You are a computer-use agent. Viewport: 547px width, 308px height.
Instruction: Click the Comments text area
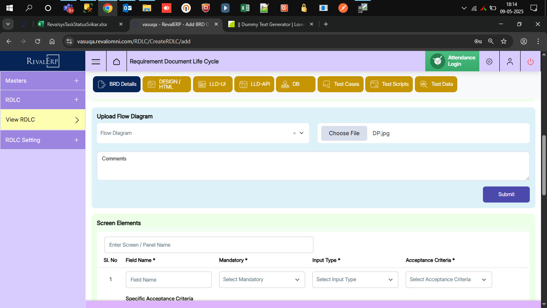(x=313, y=166)
